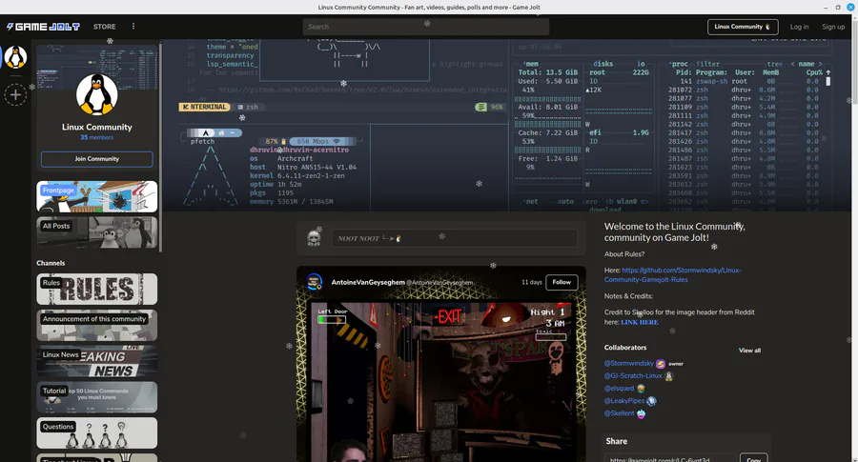Open @Skellent profile

coord(619,413)
